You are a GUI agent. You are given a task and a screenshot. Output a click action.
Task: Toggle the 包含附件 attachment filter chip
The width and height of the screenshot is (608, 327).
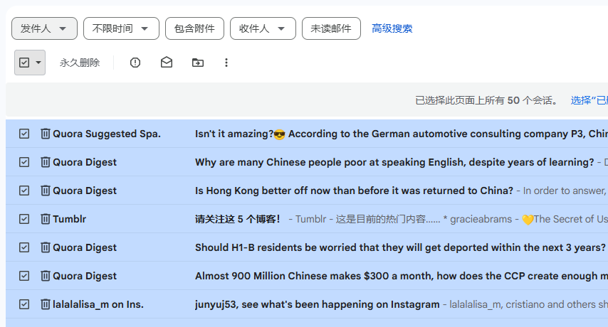click(194, 28)
